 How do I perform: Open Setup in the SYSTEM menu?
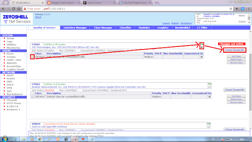tap(10, 39)
